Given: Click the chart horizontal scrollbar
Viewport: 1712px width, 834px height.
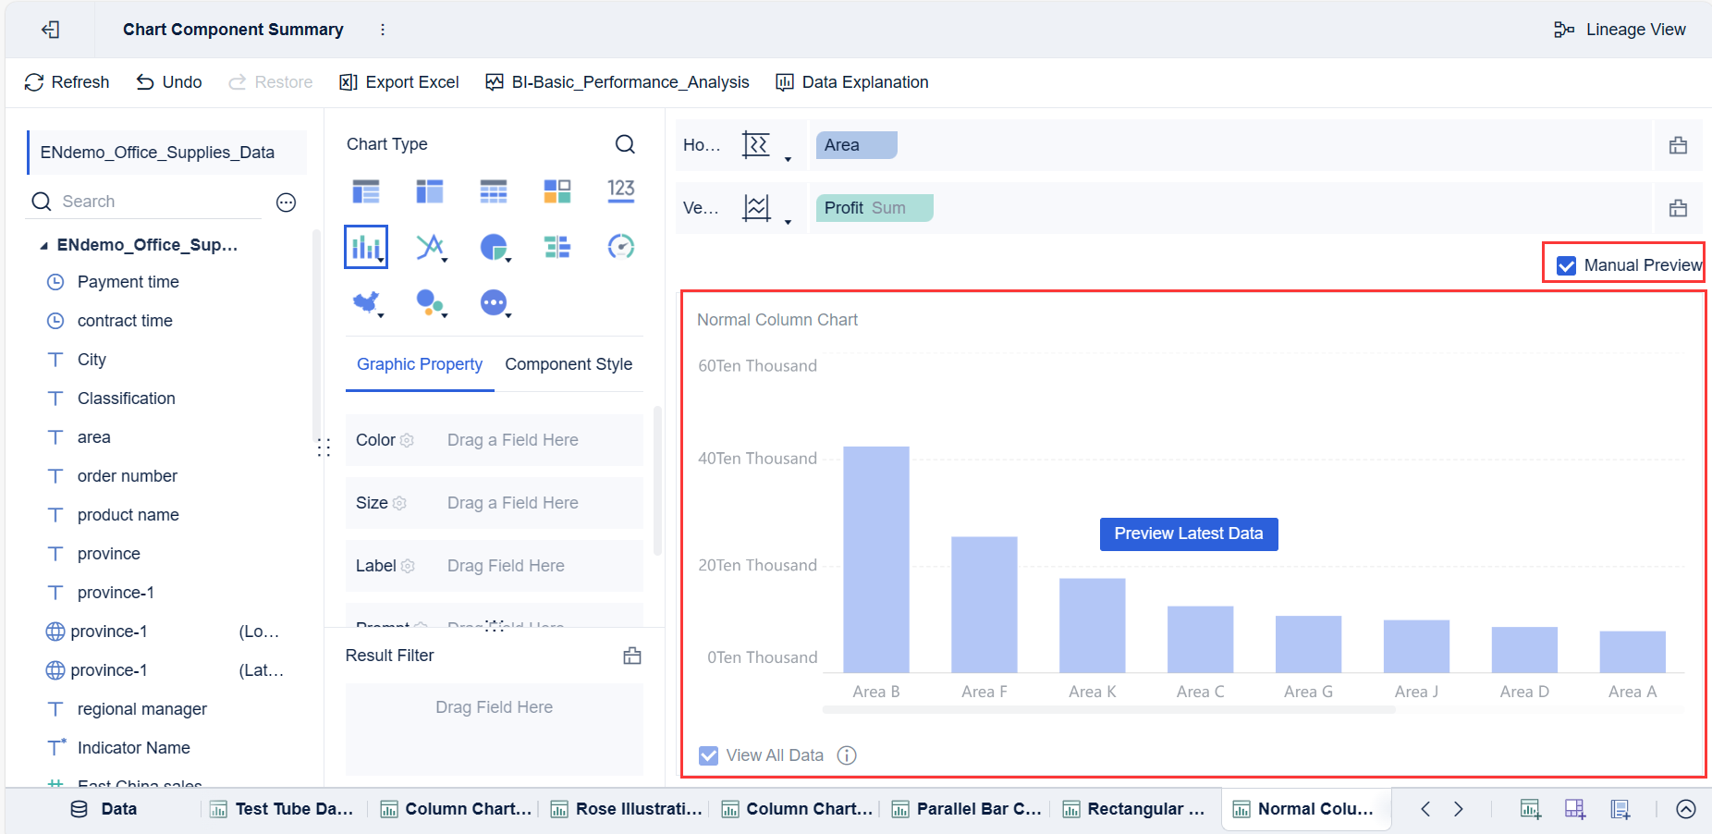Looking at the screenshot, I should pos(1108,710).
